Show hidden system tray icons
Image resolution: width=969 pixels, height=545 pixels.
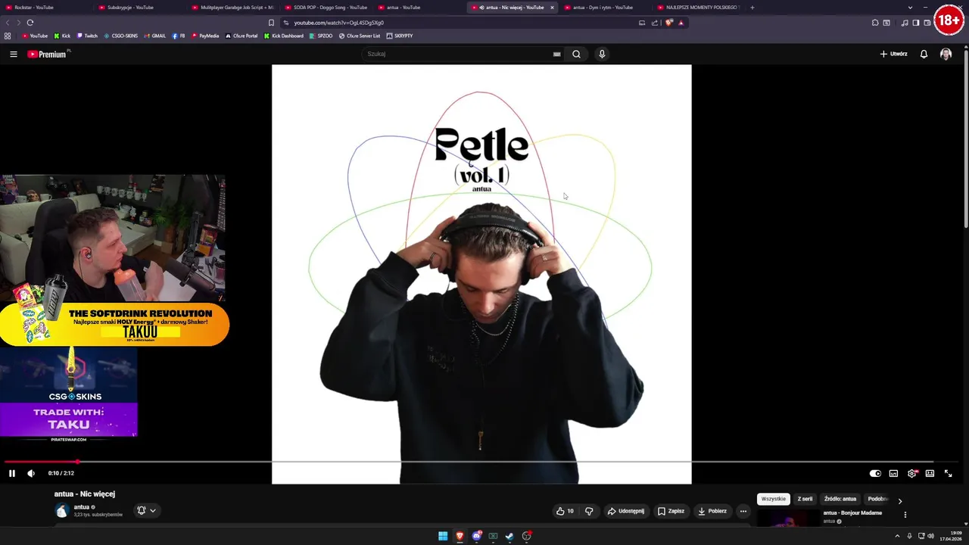897,536
